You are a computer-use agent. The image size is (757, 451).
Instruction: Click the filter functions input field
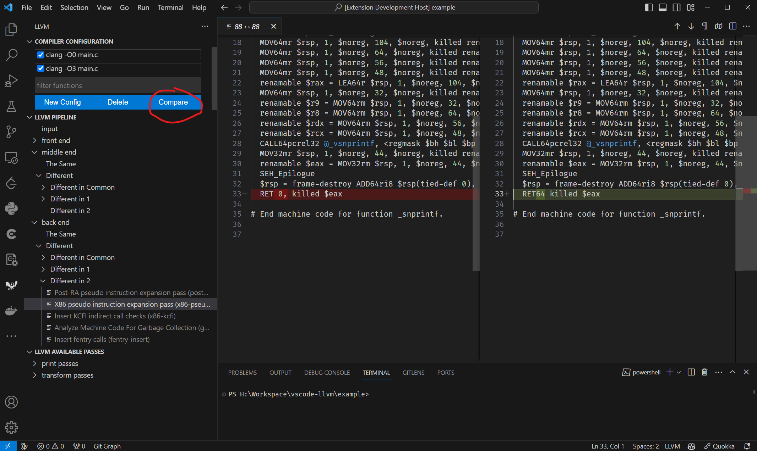point(118,85)
